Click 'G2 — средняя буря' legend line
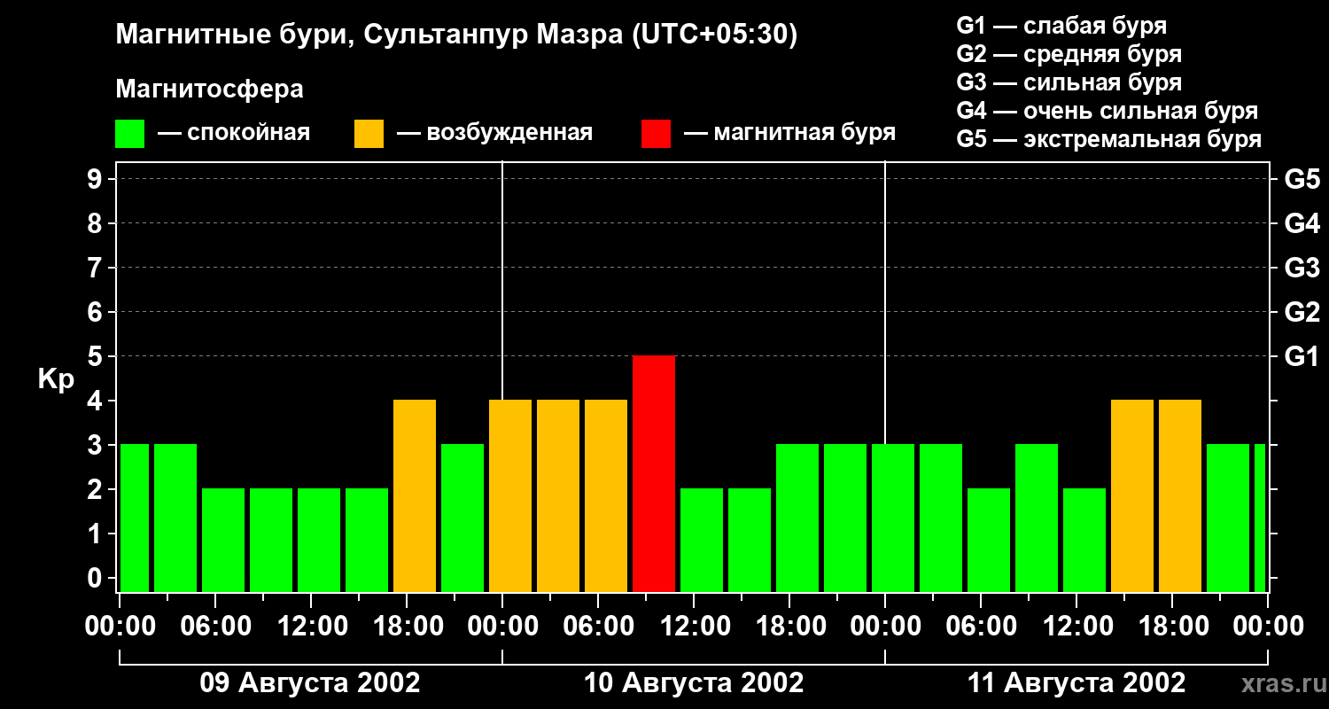The image size is (1329, 709). (x=1069, y=54)
